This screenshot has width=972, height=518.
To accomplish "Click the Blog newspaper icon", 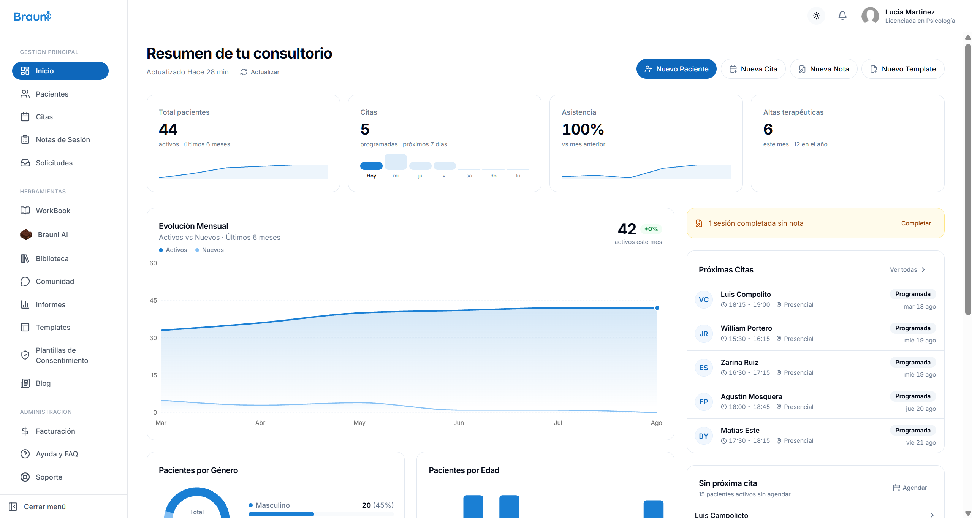I will tap(25, 383).
